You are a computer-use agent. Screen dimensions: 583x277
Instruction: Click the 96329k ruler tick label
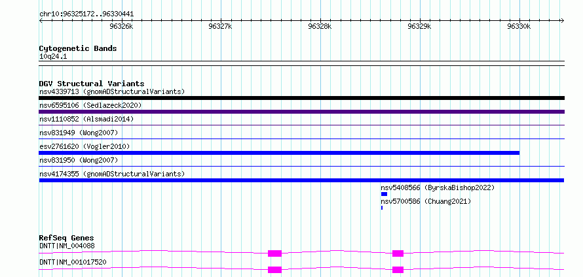coord(419,26)
